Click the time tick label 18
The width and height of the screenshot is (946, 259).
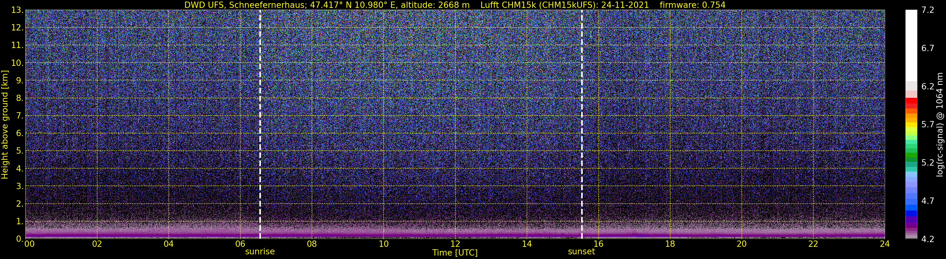[670, 244]
